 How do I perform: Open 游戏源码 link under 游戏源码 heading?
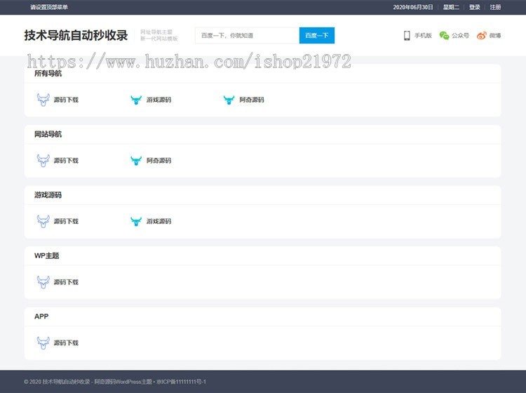click(x=159, y=221)
